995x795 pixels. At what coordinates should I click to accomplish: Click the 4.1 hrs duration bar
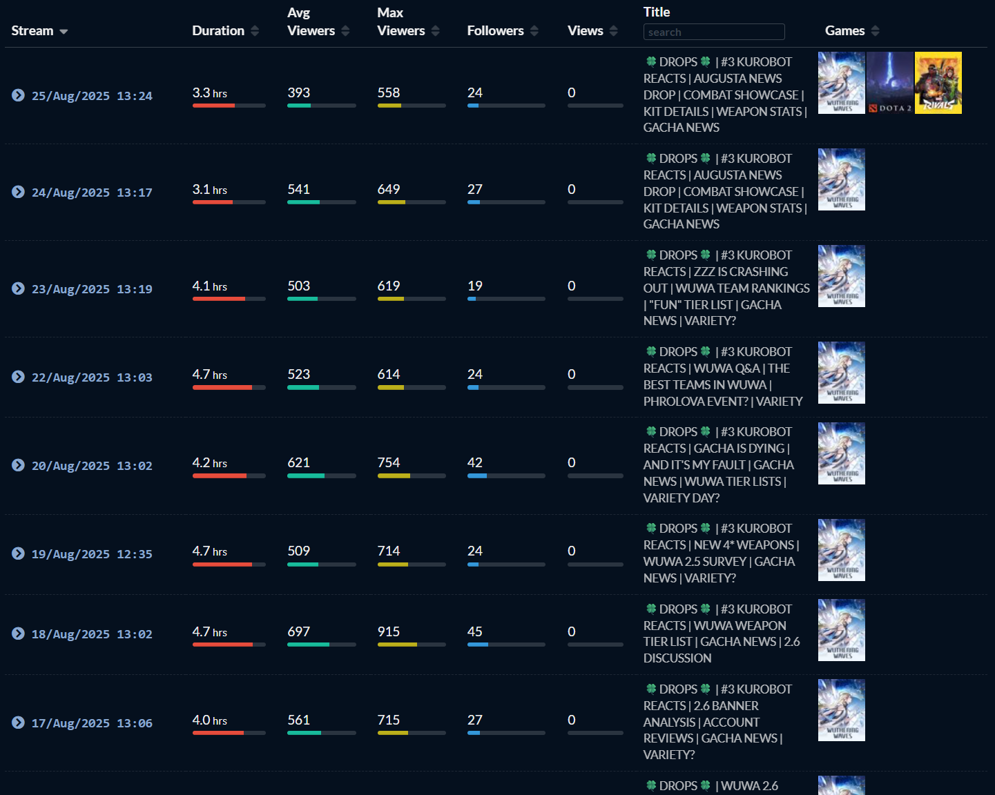click(x=229, y=299)
